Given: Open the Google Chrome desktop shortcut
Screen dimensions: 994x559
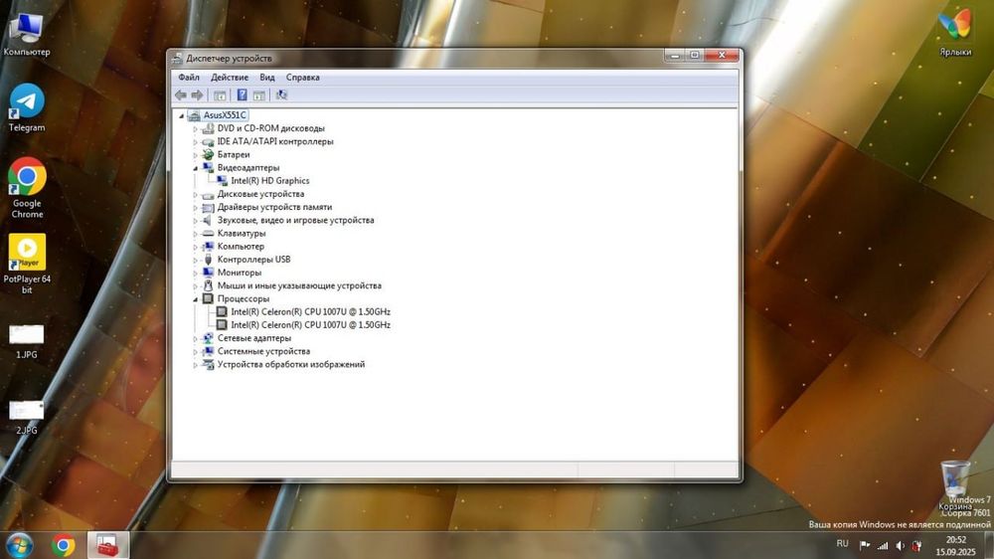Looking at the screenshot, I should (27, 188).
